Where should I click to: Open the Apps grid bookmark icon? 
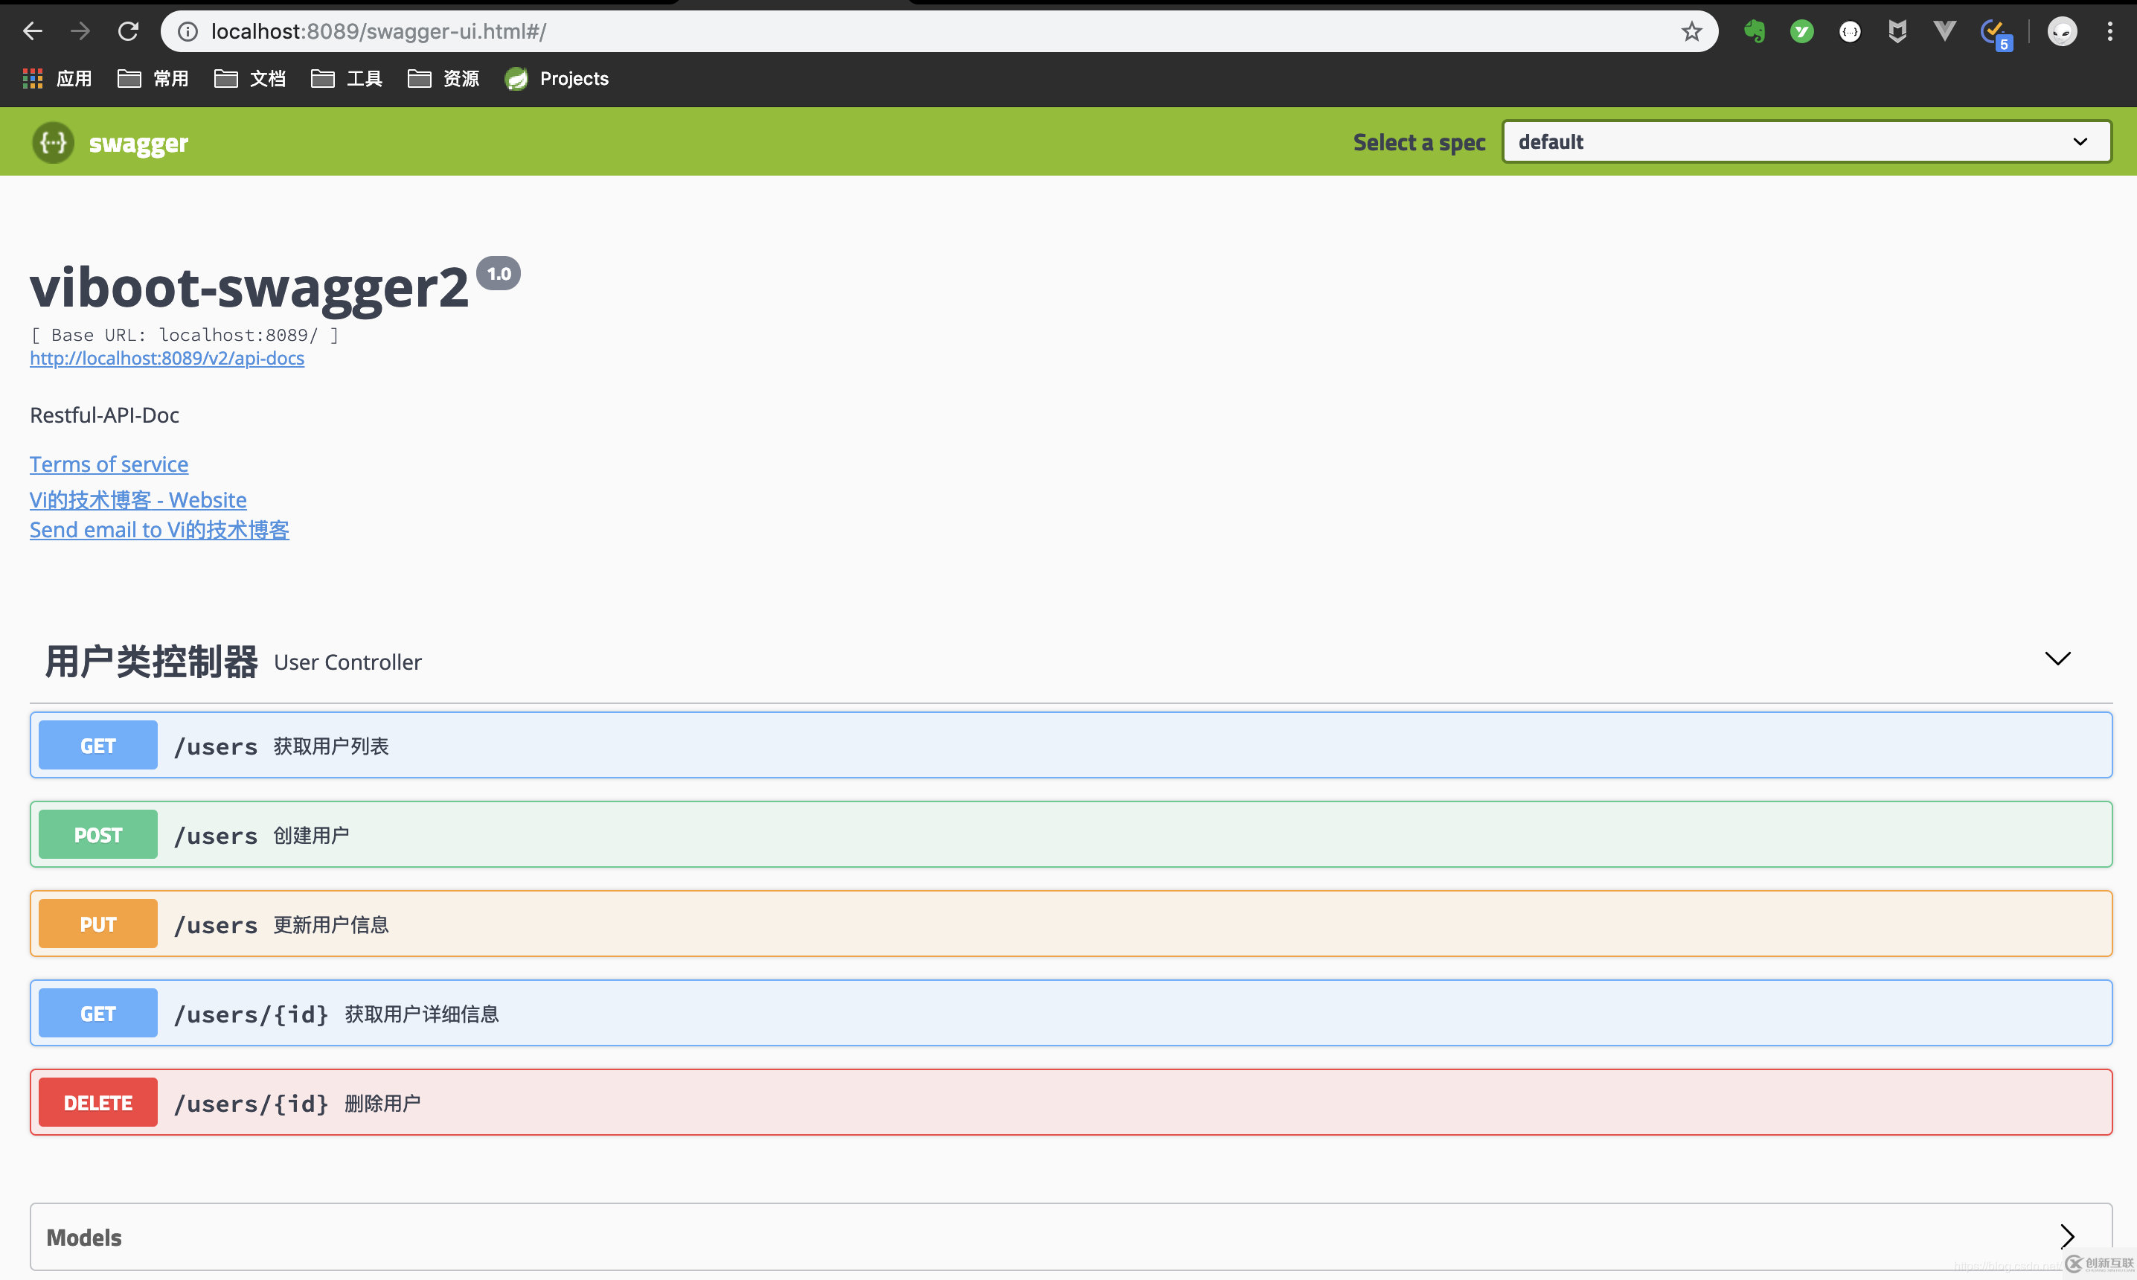(33, 78)
